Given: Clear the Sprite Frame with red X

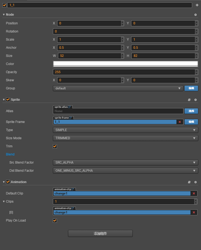Looking at the screenshot, I should point(180,122).
